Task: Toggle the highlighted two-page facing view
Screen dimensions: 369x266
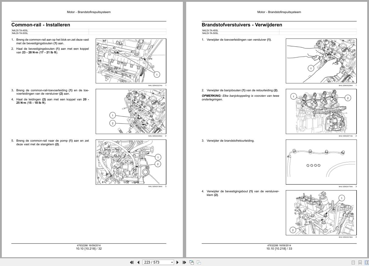Action: pyautogui.click(x=367, y=262)
